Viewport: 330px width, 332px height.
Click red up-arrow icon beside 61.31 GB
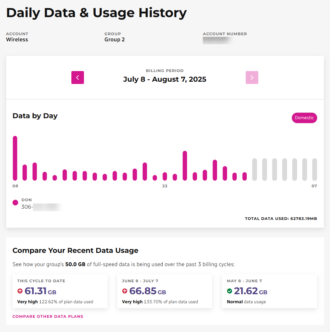20,291
